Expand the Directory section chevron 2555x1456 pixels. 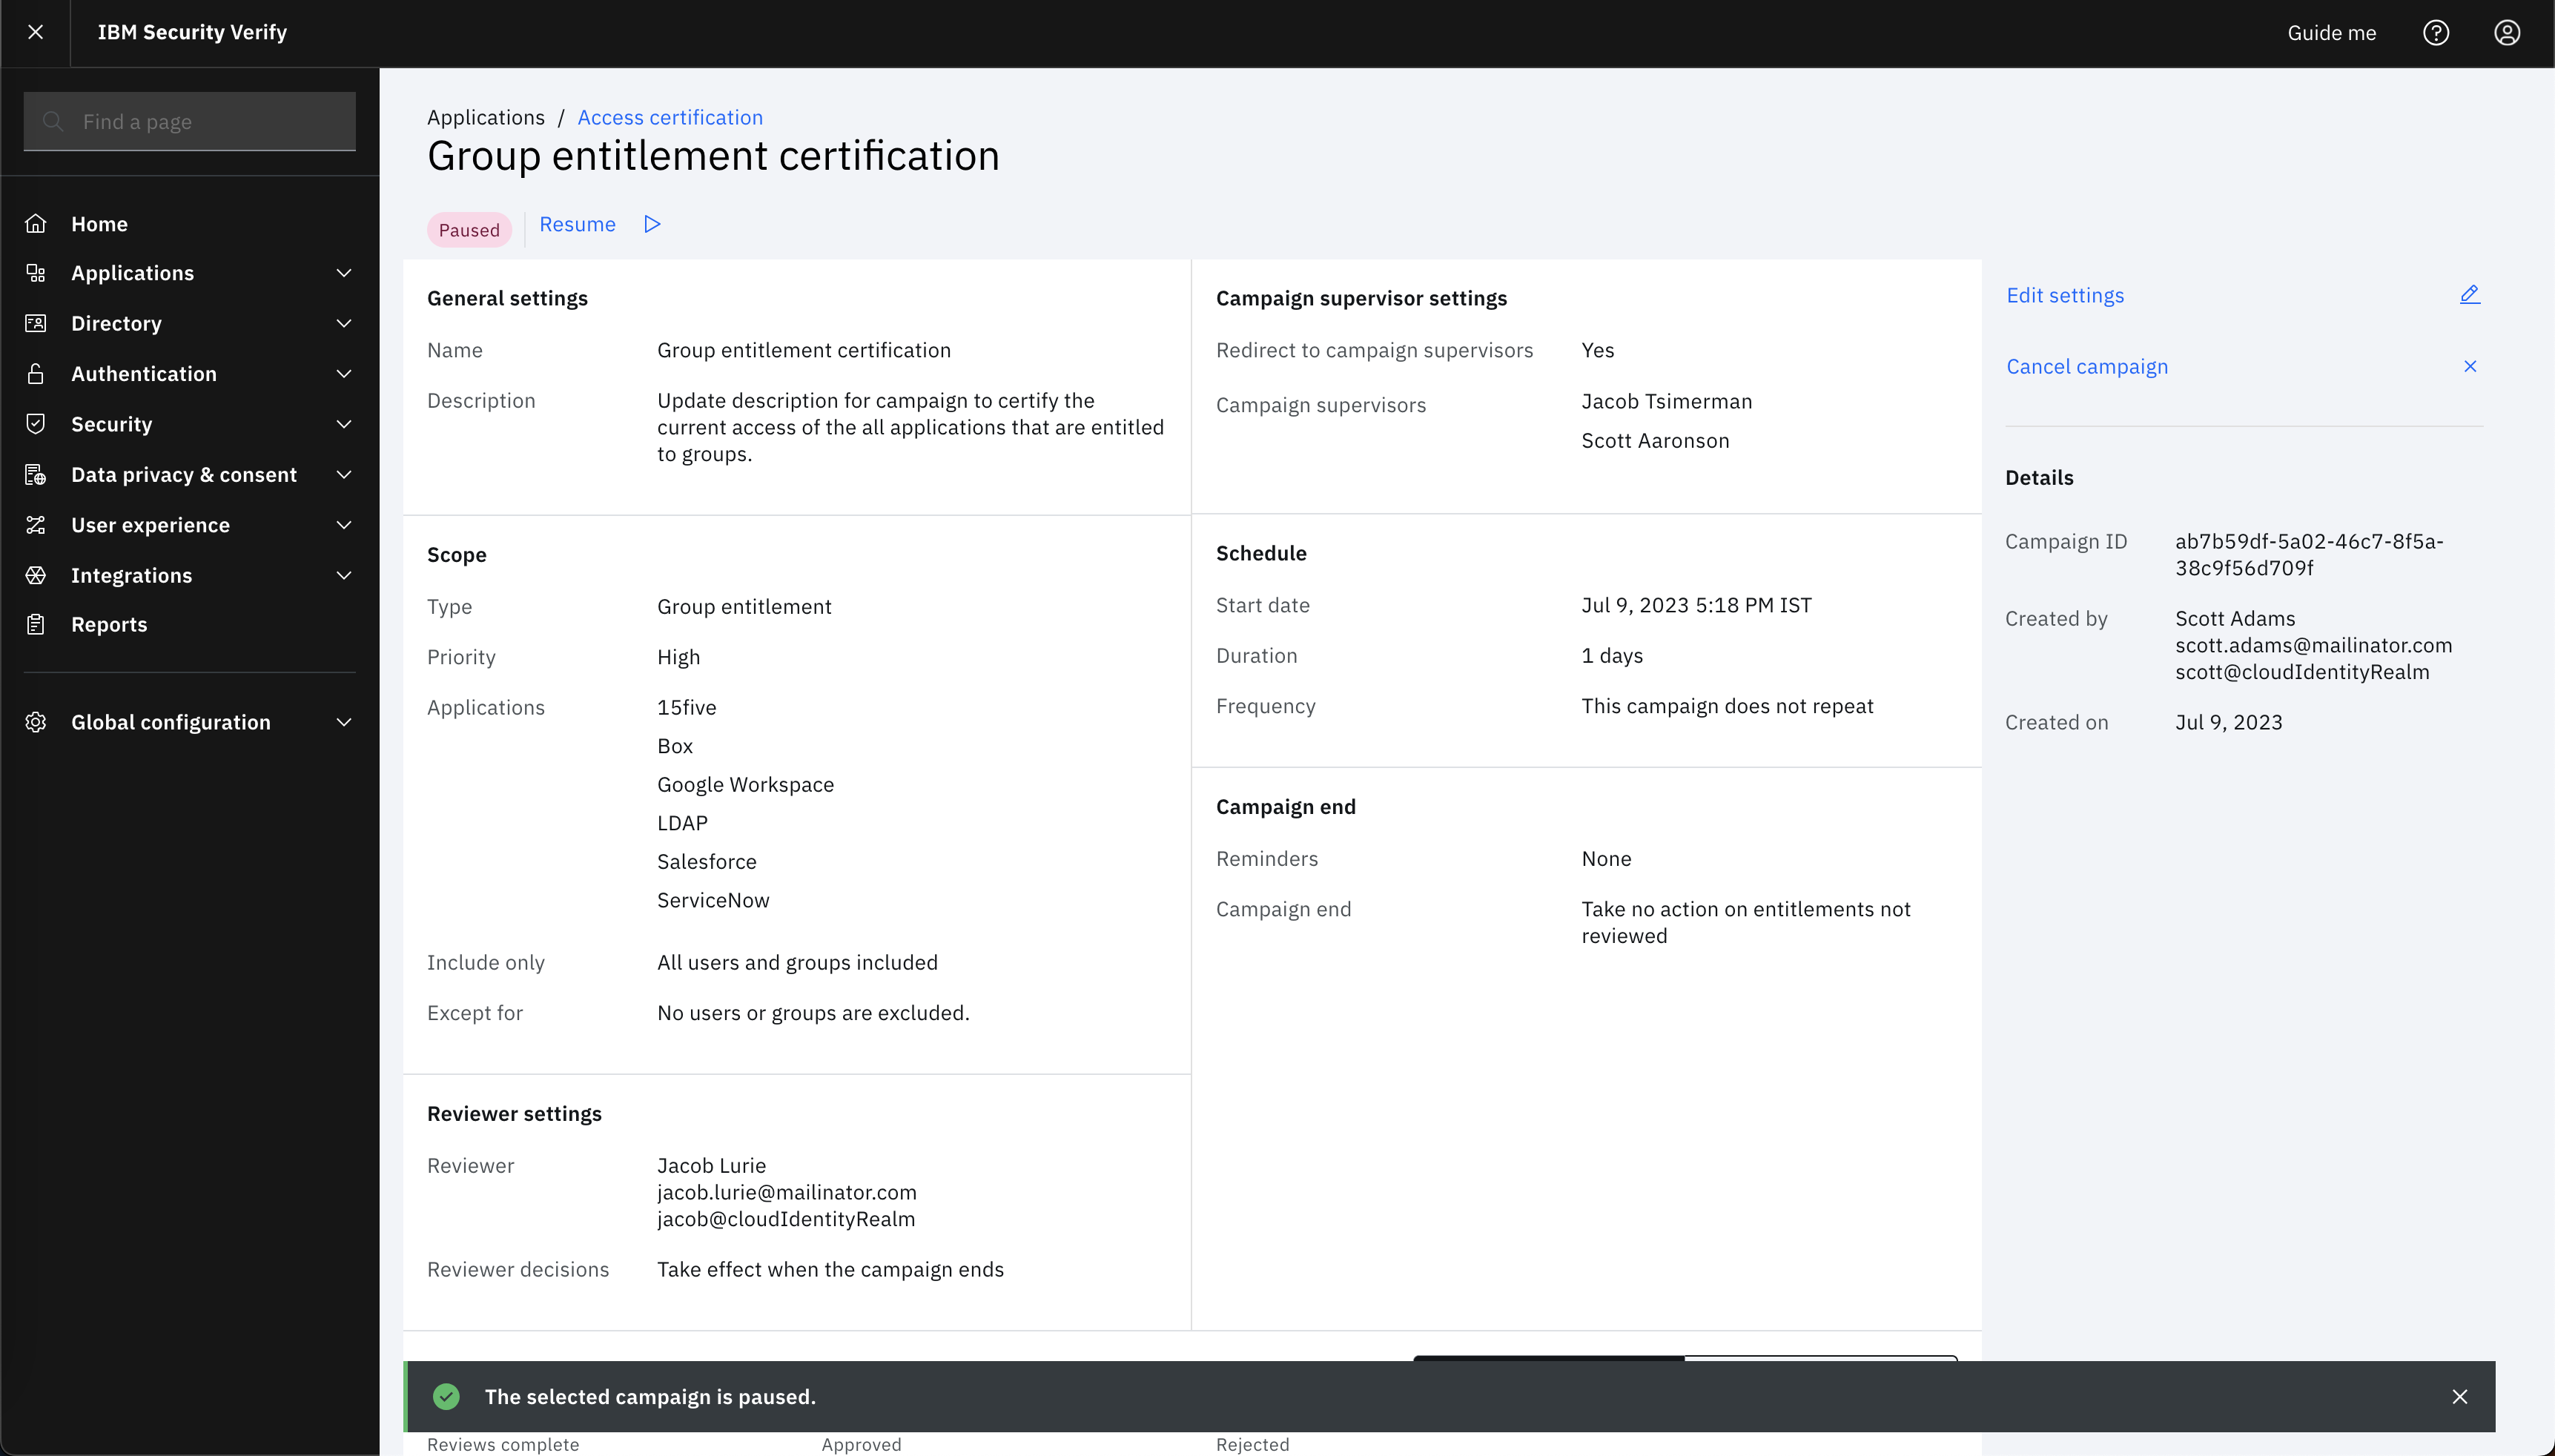click(344, 323)
